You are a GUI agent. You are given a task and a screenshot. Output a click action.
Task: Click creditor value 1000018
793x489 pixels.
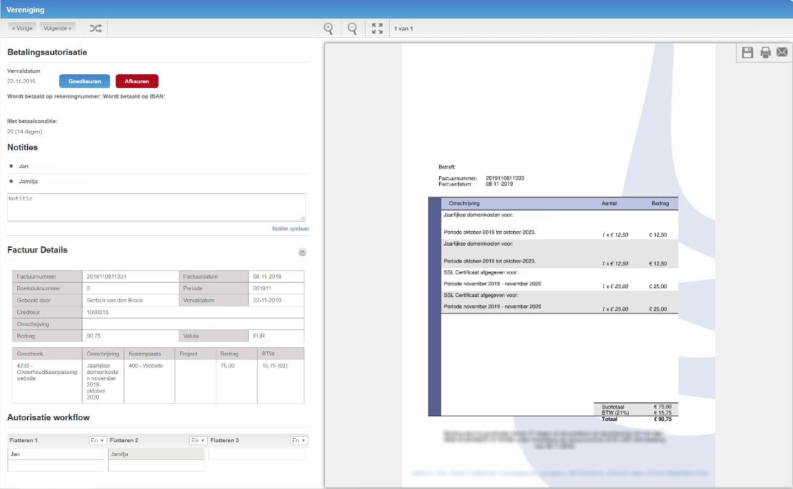click(x=192, y=312)
